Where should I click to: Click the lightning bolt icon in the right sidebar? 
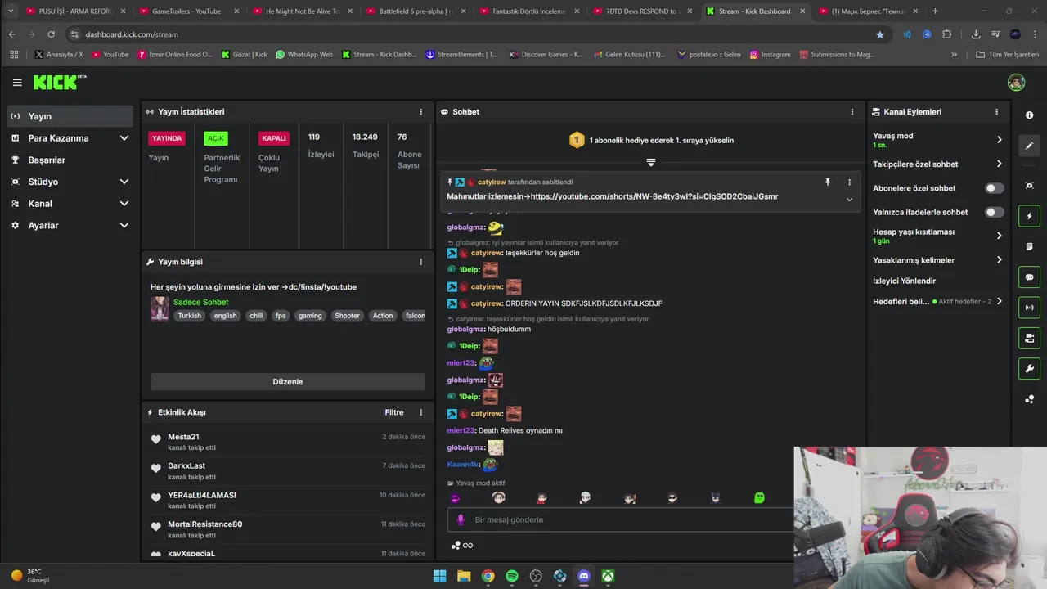pos(1029,216)
